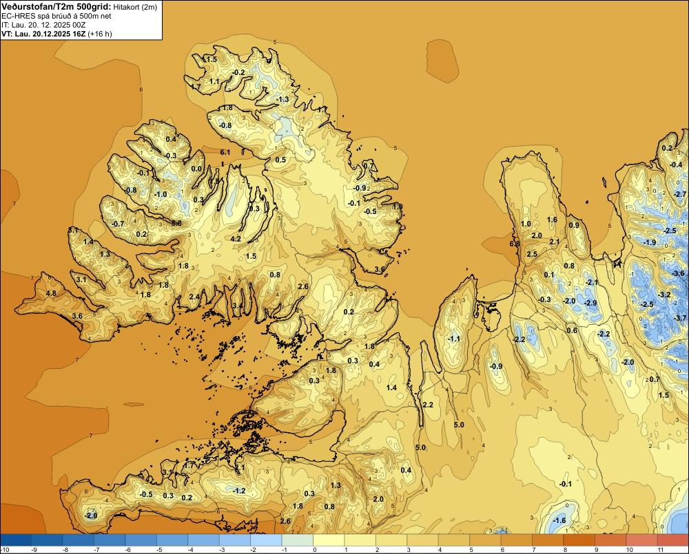
Task: Click the '(+16 h)' forecast offset
Action: (x=100, y=34)
